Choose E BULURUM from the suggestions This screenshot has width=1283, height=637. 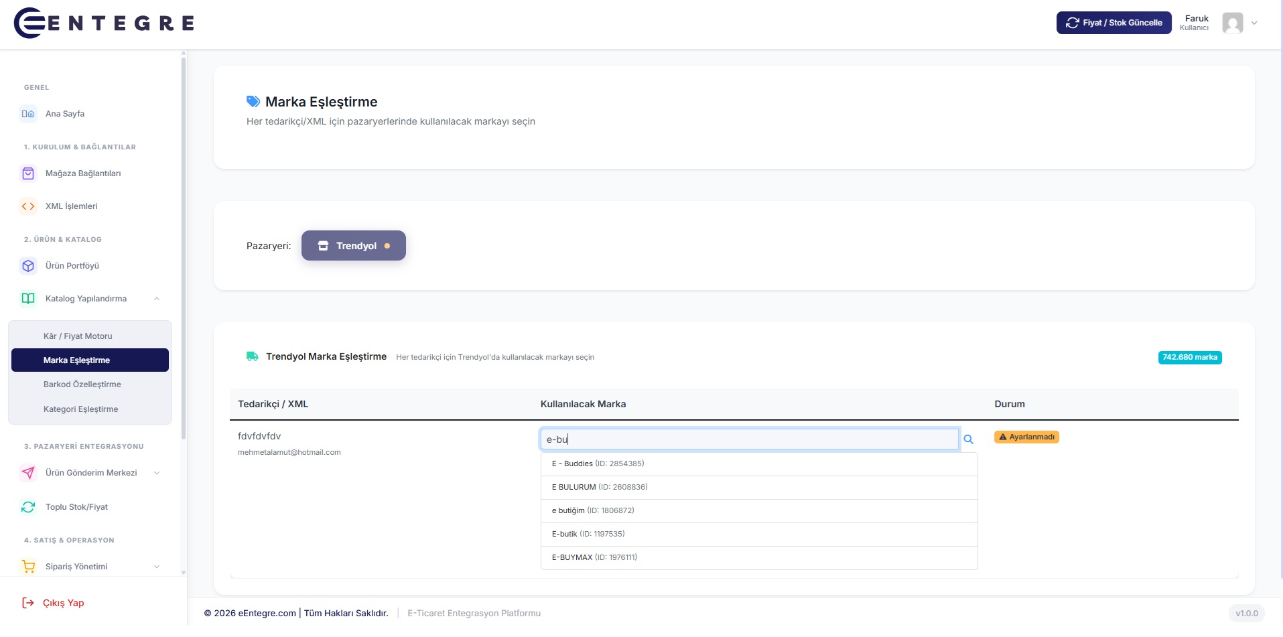[x=759, y=488]
